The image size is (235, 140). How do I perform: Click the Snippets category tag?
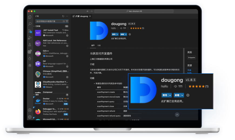tap(192, 57)
